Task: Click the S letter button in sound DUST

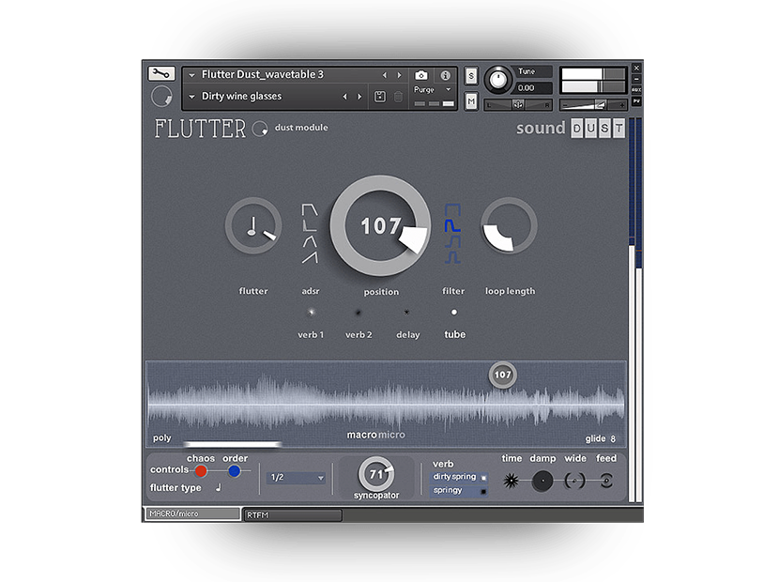Action: 604,129
